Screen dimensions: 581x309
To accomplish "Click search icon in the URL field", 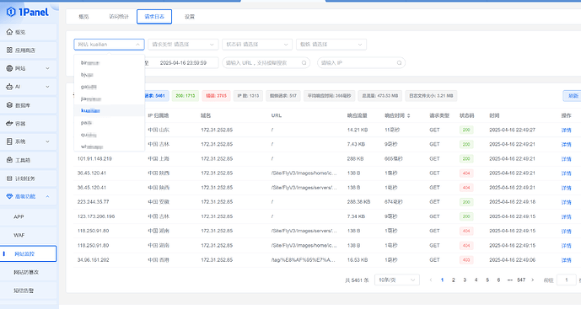I will [x=304, y=63].
